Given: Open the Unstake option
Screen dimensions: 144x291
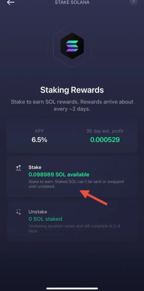Looking at the screenshot, I should click(x=72, y=220).
